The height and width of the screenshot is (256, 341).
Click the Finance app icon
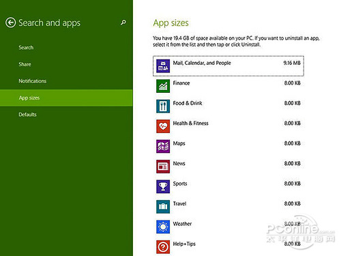pyautogui.click(x=163, y=86)
